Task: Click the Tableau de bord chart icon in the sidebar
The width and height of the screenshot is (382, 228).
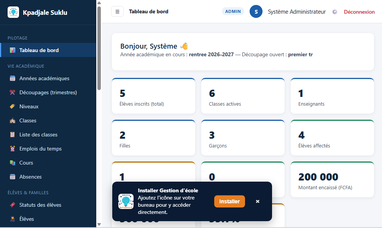Action: 13,50
